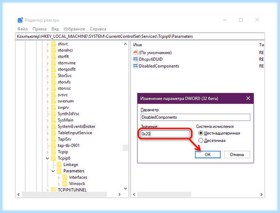Select the DisabledComponents value name
280x213 pixels.
(159, 66)
